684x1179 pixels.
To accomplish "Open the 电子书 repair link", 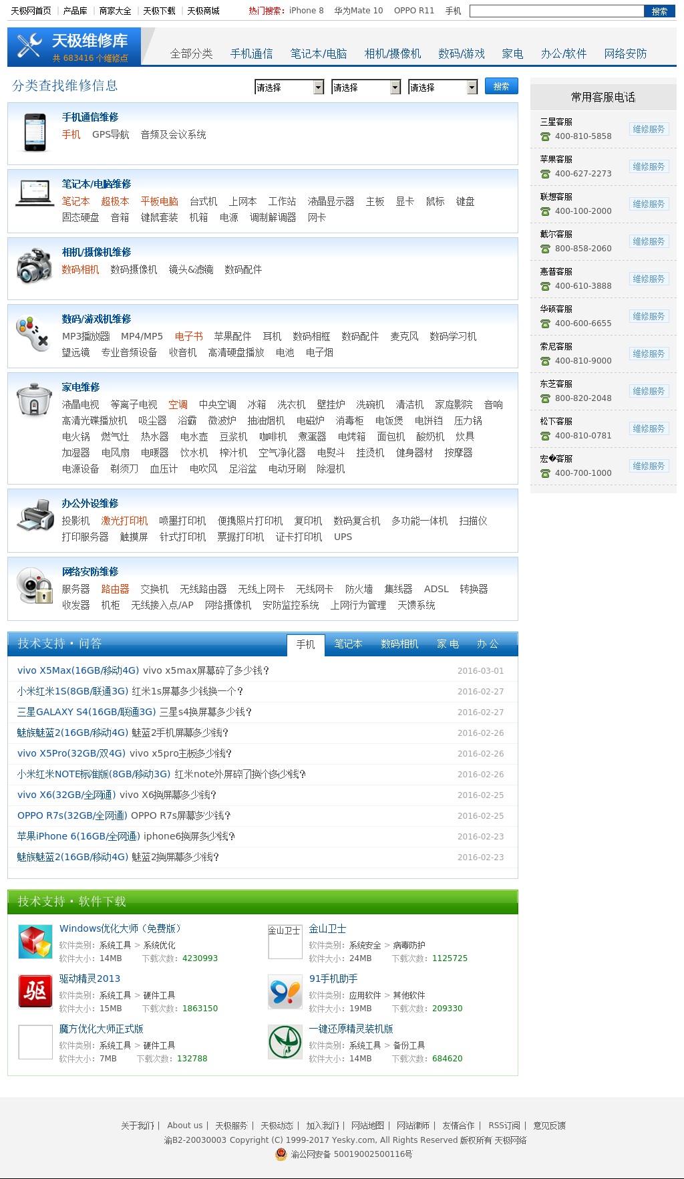I will [188, 336].
